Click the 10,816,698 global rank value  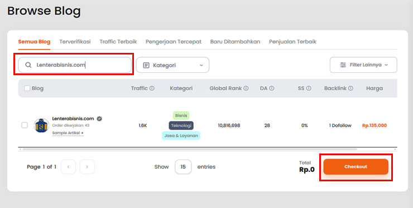[229, 126]
